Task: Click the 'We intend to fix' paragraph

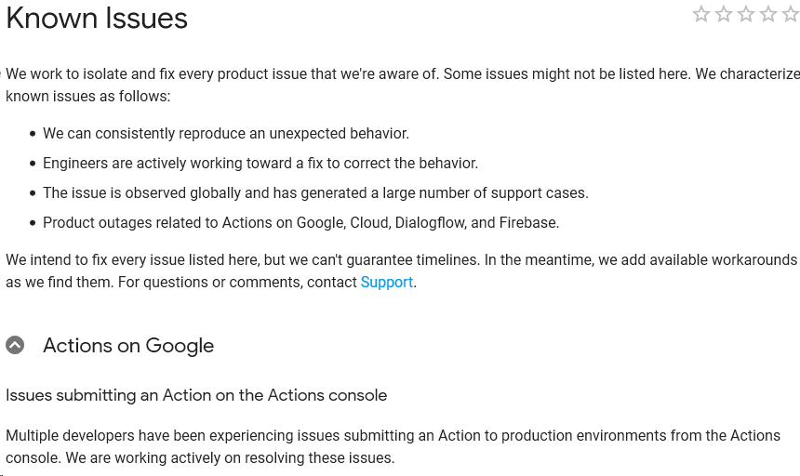Action: [x=402, y=271]
